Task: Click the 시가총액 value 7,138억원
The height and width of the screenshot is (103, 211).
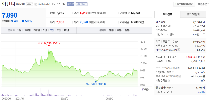Action: point(199,22)
